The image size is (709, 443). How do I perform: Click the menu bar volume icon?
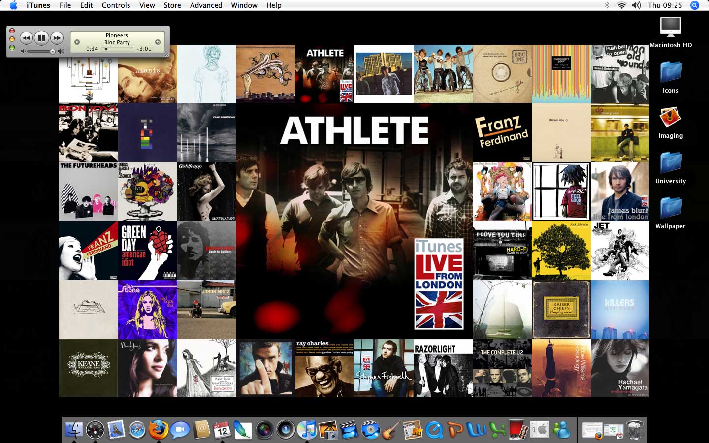[637, 5]
